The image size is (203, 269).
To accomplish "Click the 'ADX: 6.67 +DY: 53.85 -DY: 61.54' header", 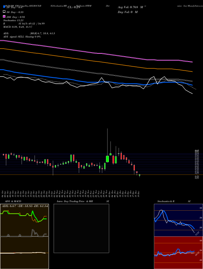I will [25, 206].
